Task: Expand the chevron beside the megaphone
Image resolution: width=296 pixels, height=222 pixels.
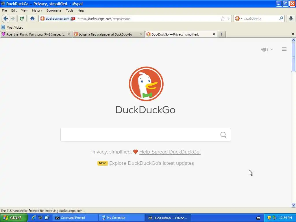Action: pyautogui.click(x=272, y=49)
